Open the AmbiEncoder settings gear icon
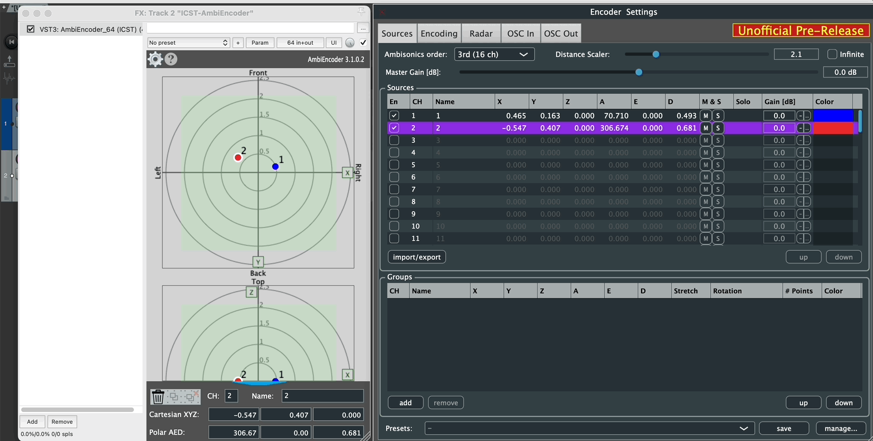Screen dimensions: 873x441 click(155, 59)
